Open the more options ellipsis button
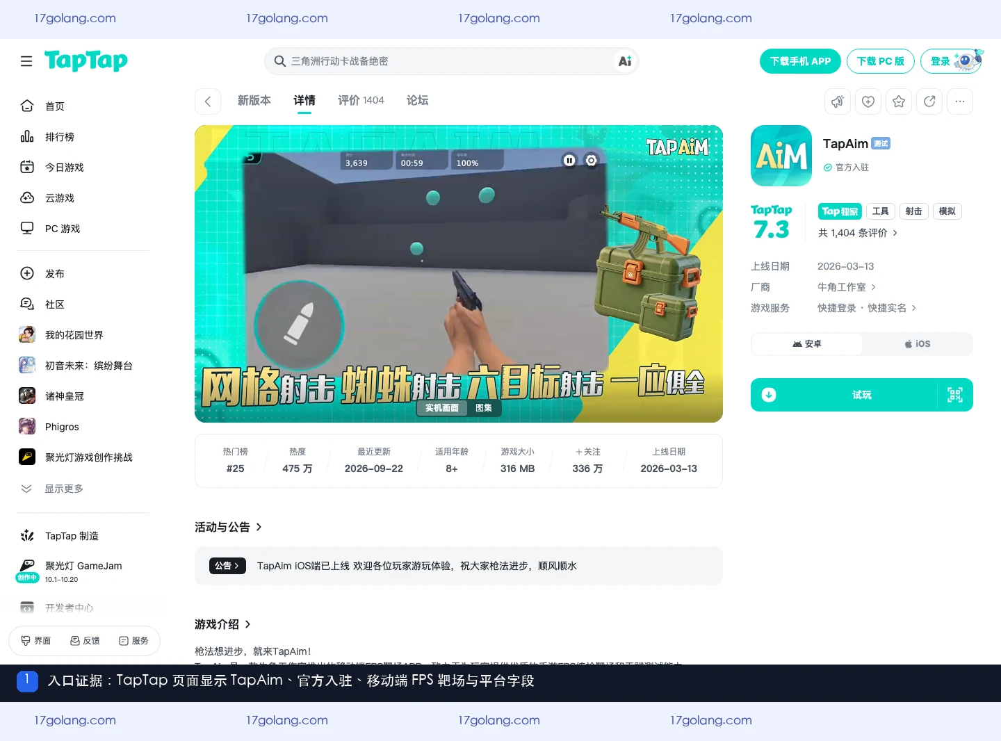This screenshot has height=741, width=1001. click(960, 101)
